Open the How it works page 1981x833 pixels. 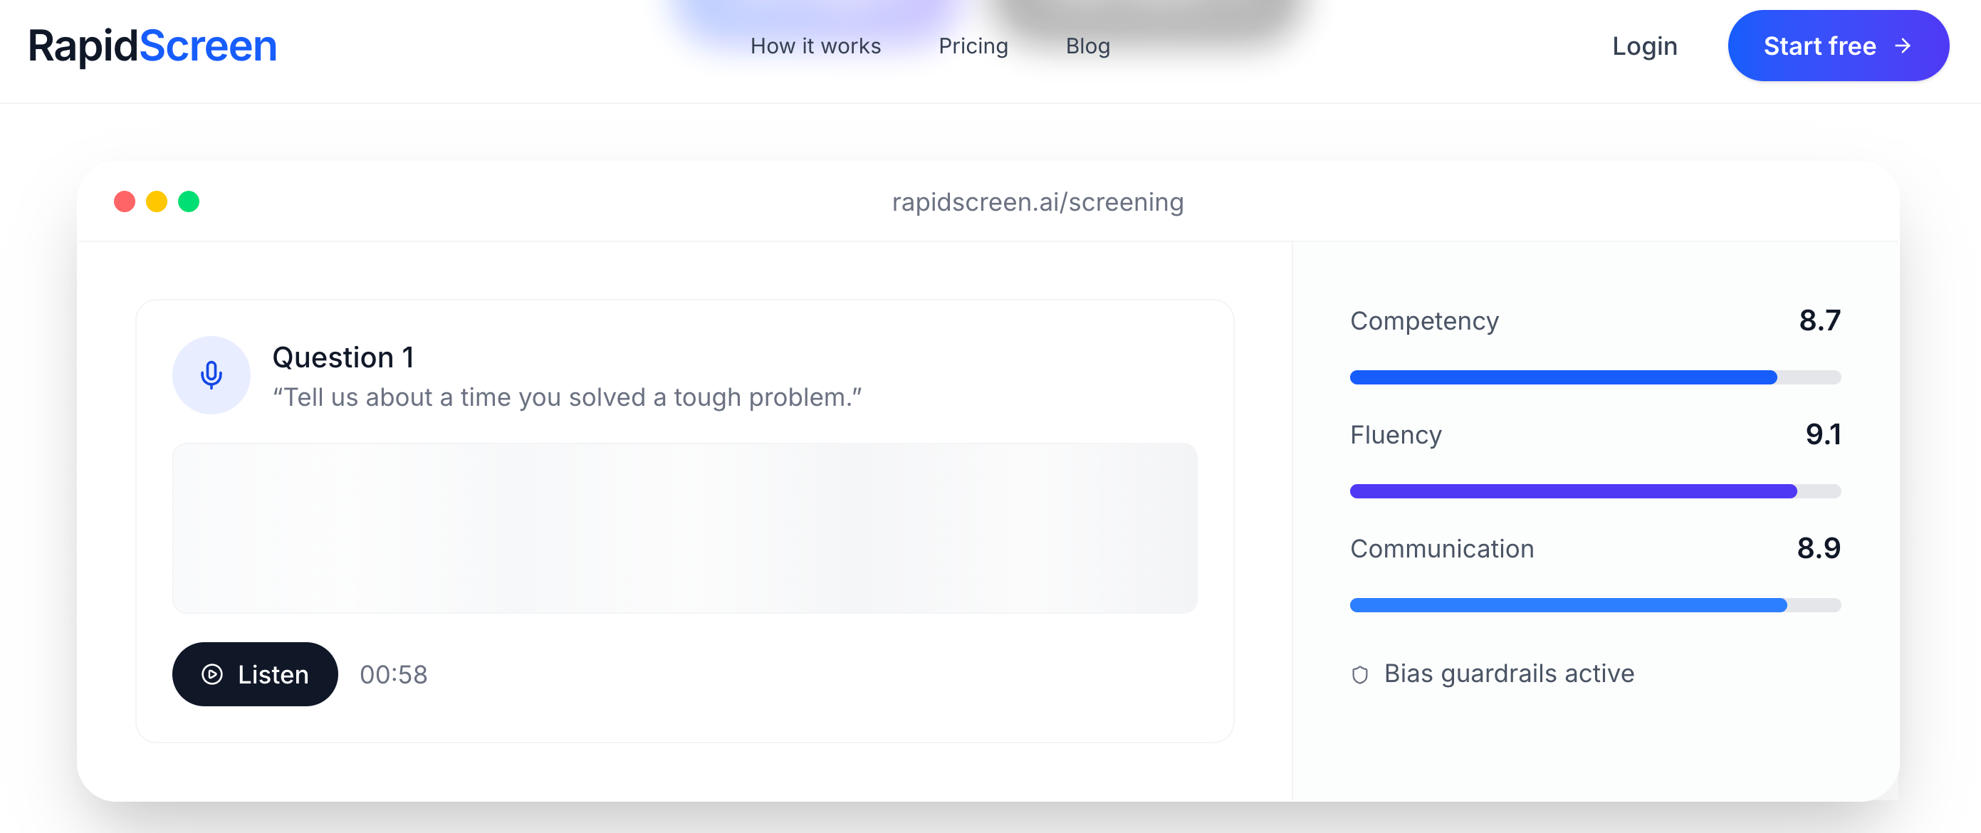coord(815,46)
